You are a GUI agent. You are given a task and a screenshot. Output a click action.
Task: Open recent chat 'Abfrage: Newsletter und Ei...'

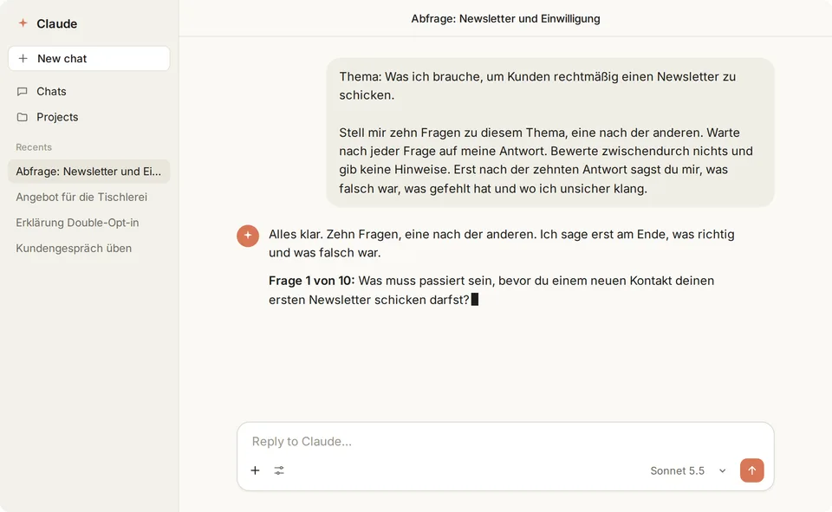click(x=89, y=172)
